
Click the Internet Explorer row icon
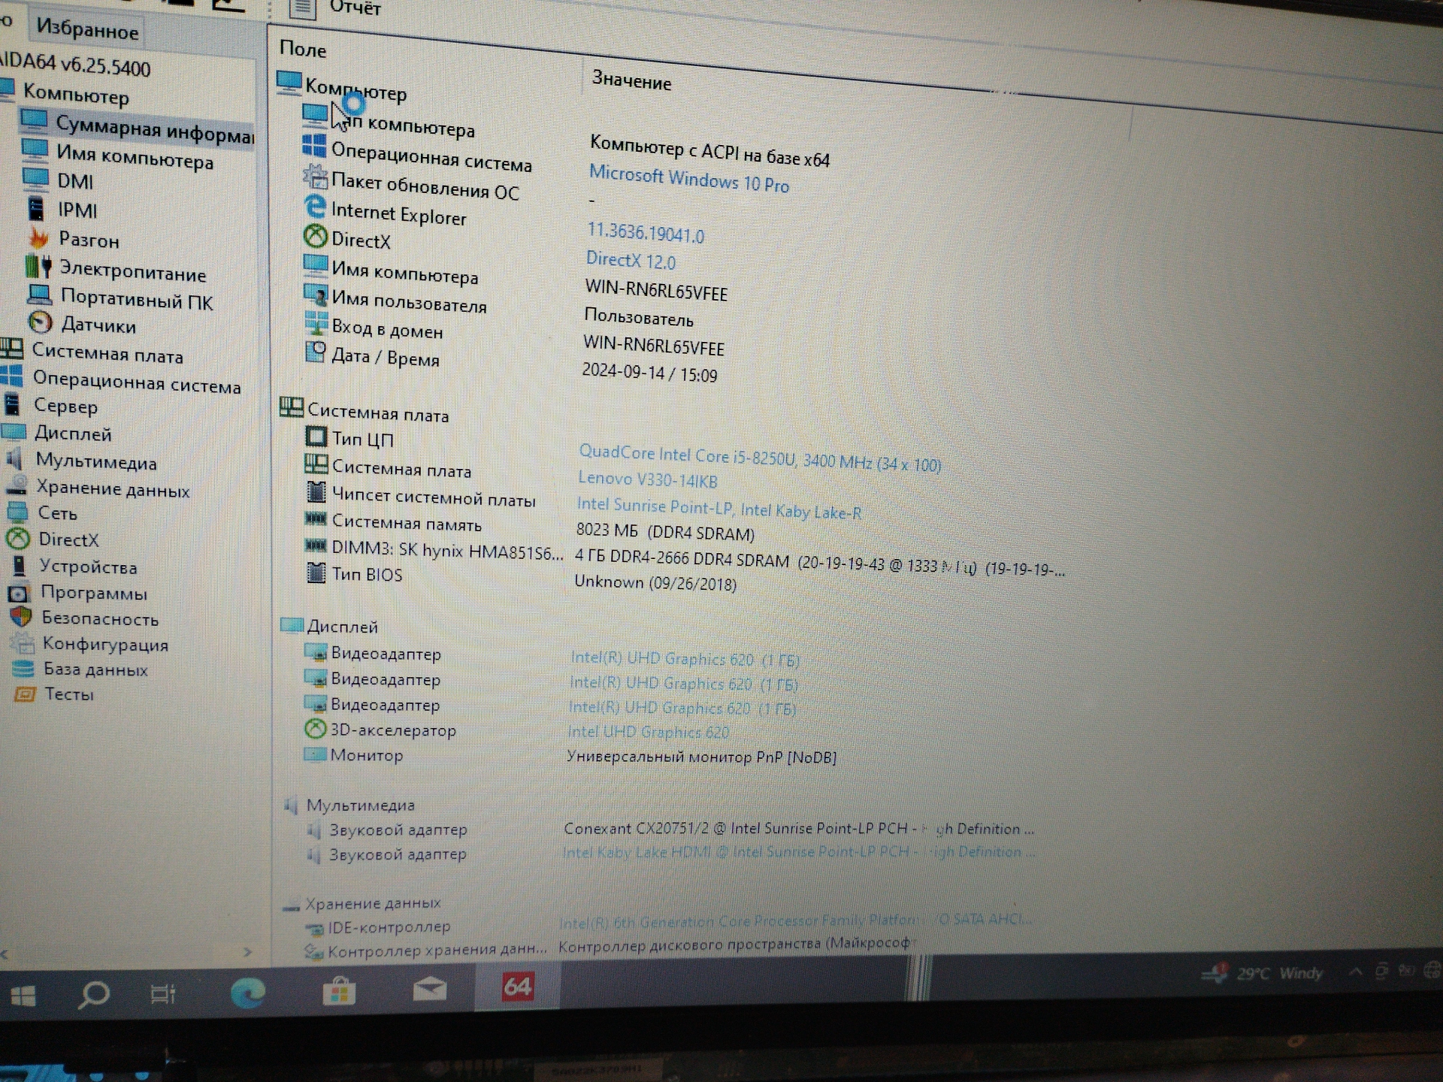pyautogui.click(x=315, y=207)
